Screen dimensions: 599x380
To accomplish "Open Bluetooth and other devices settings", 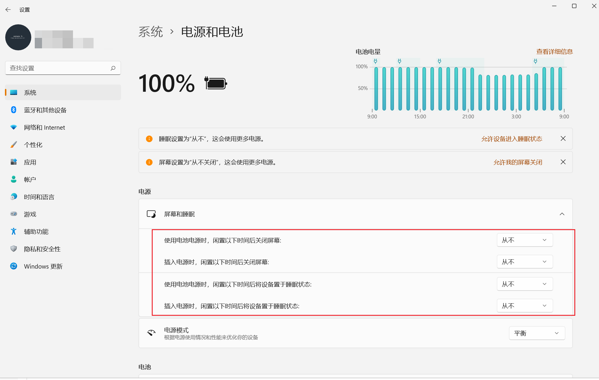I will [x=45, y=110].
